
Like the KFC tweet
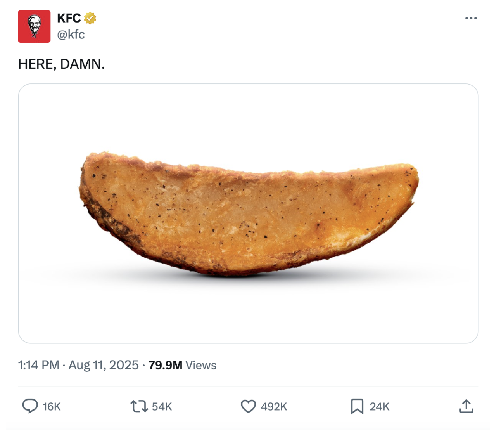pos(249,407)
